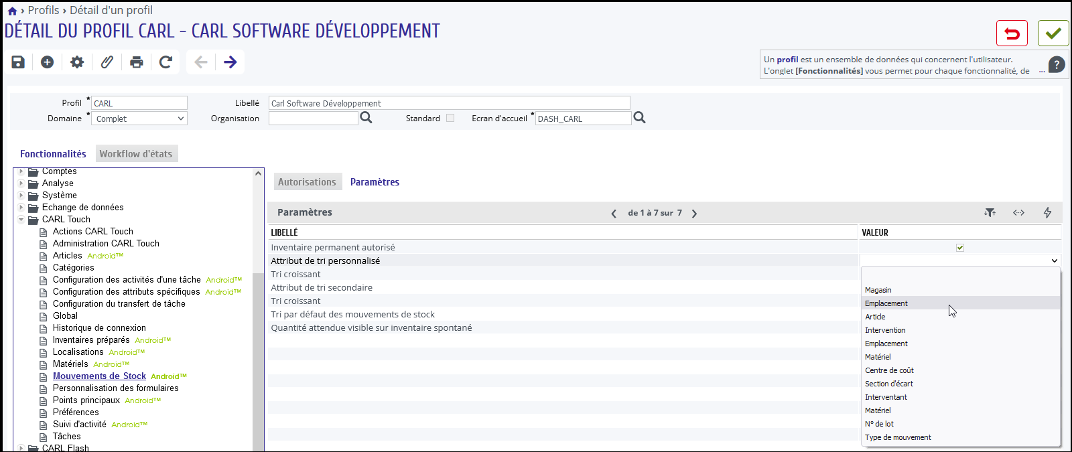Viewport: 1072px width, 452px height.
Task: Open the question mark help icon
Action: tap(1057, 65)
